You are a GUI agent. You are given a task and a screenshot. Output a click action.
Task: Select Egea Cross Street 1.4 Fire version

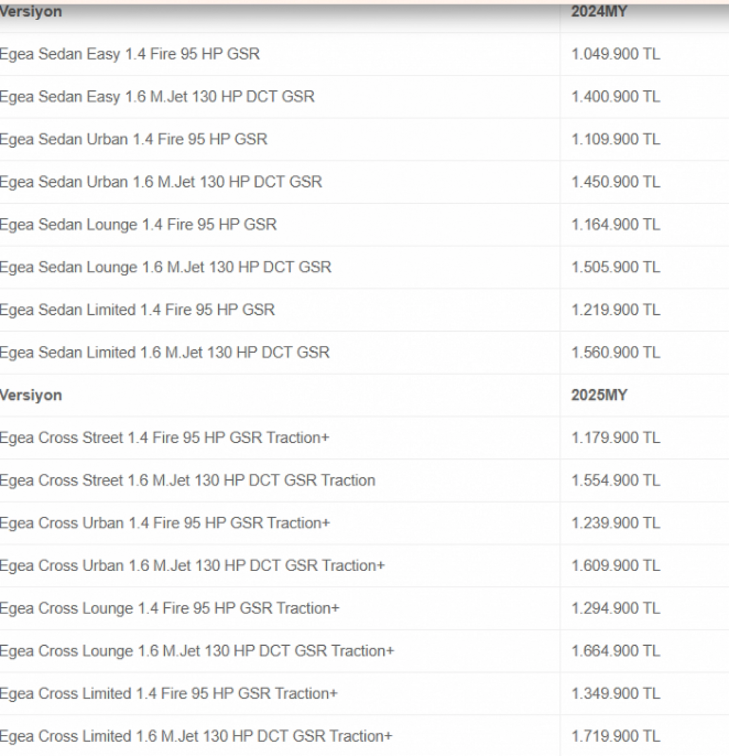point(164,438)
